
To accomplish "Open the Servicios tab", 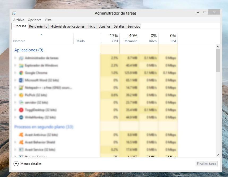I will (x=134, y=26).
